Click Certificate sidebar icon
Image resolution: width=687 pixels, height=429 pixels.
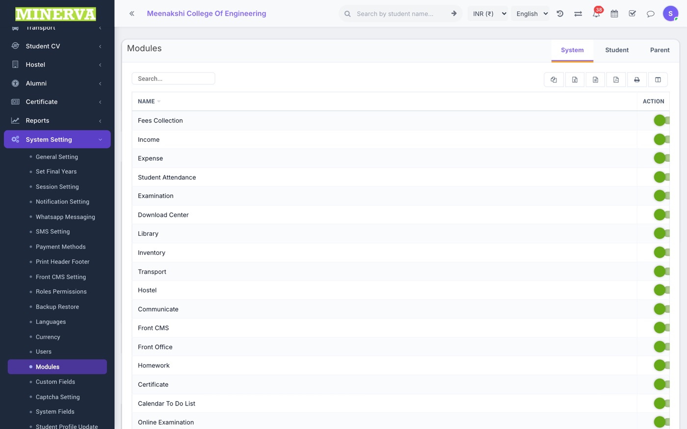click(x=15, y=102)
